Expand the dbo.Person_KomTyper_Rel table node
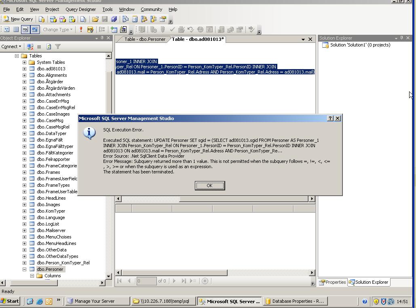 tap(24, 263)
